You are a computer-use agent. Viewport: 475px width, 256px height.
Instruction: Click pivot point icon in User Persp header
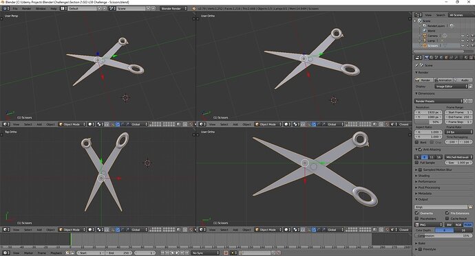click(101, 124)
